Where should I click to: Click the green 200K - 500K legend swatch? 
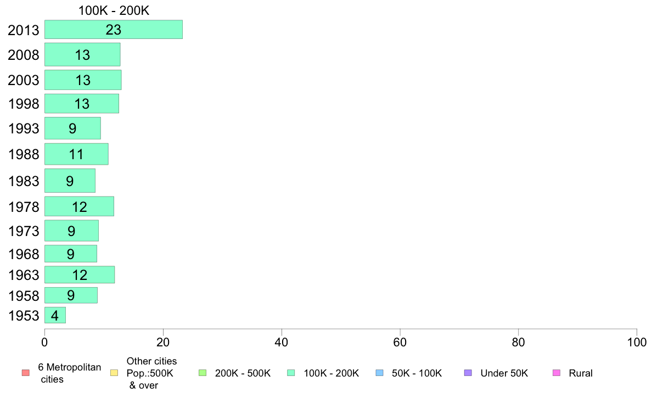tap(203, 373)
